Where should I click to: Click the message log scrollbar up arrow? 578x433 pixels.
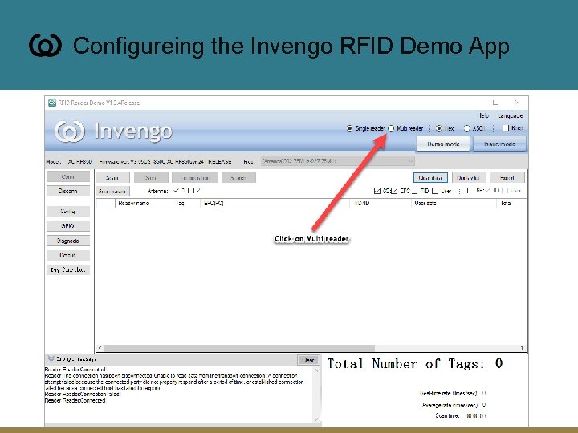tap(316, 370)
